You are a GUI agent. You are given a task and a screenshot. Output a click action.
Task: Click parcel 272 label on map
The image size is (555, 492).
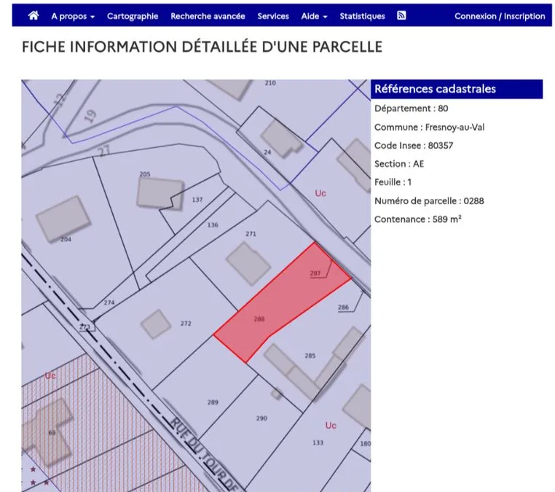pos(186,324)
